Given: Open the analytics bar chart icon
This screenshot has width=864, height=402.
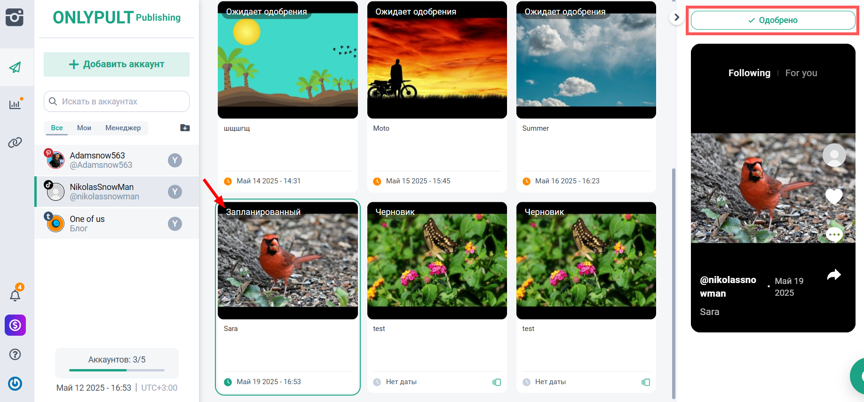Looking at the screenshot, I should pyautogui.click(x=15, y=104).
